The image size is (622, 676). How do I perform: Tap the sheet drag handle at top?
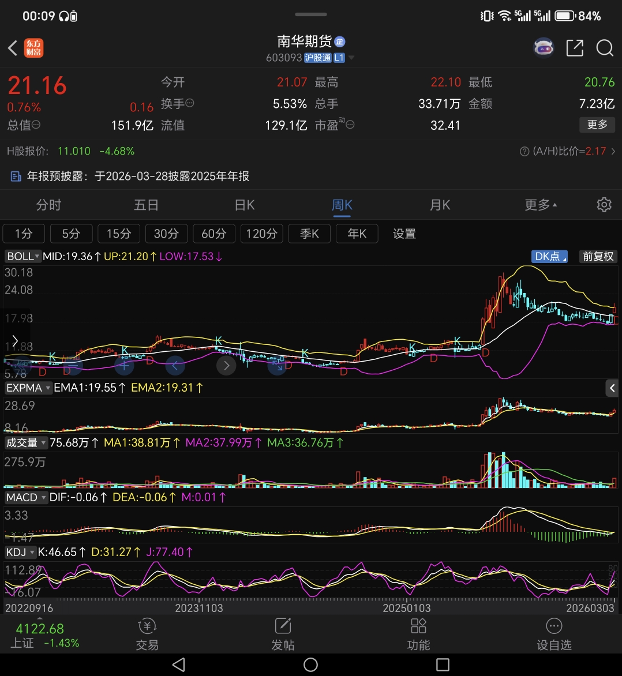pos(310,14)
